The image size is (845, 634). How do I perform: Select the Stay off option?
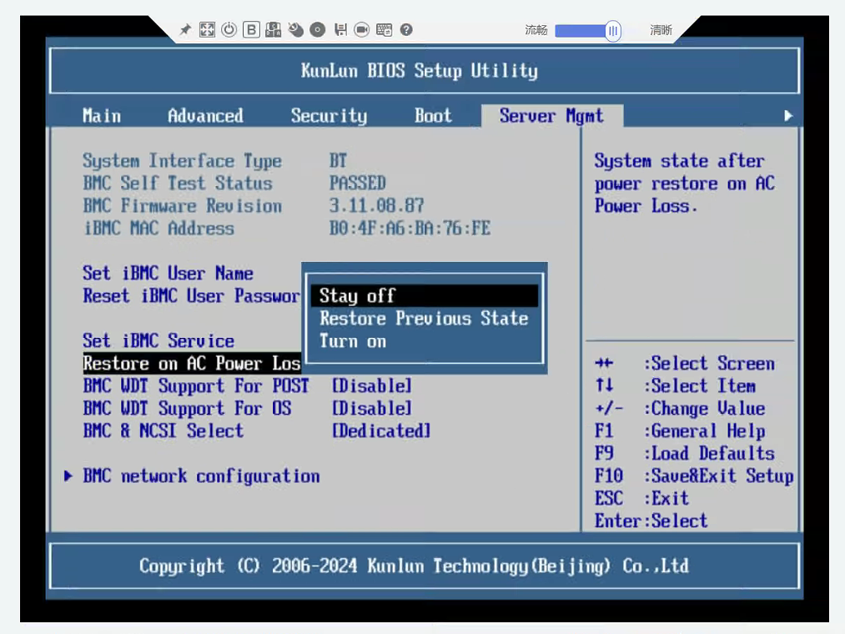357,296
